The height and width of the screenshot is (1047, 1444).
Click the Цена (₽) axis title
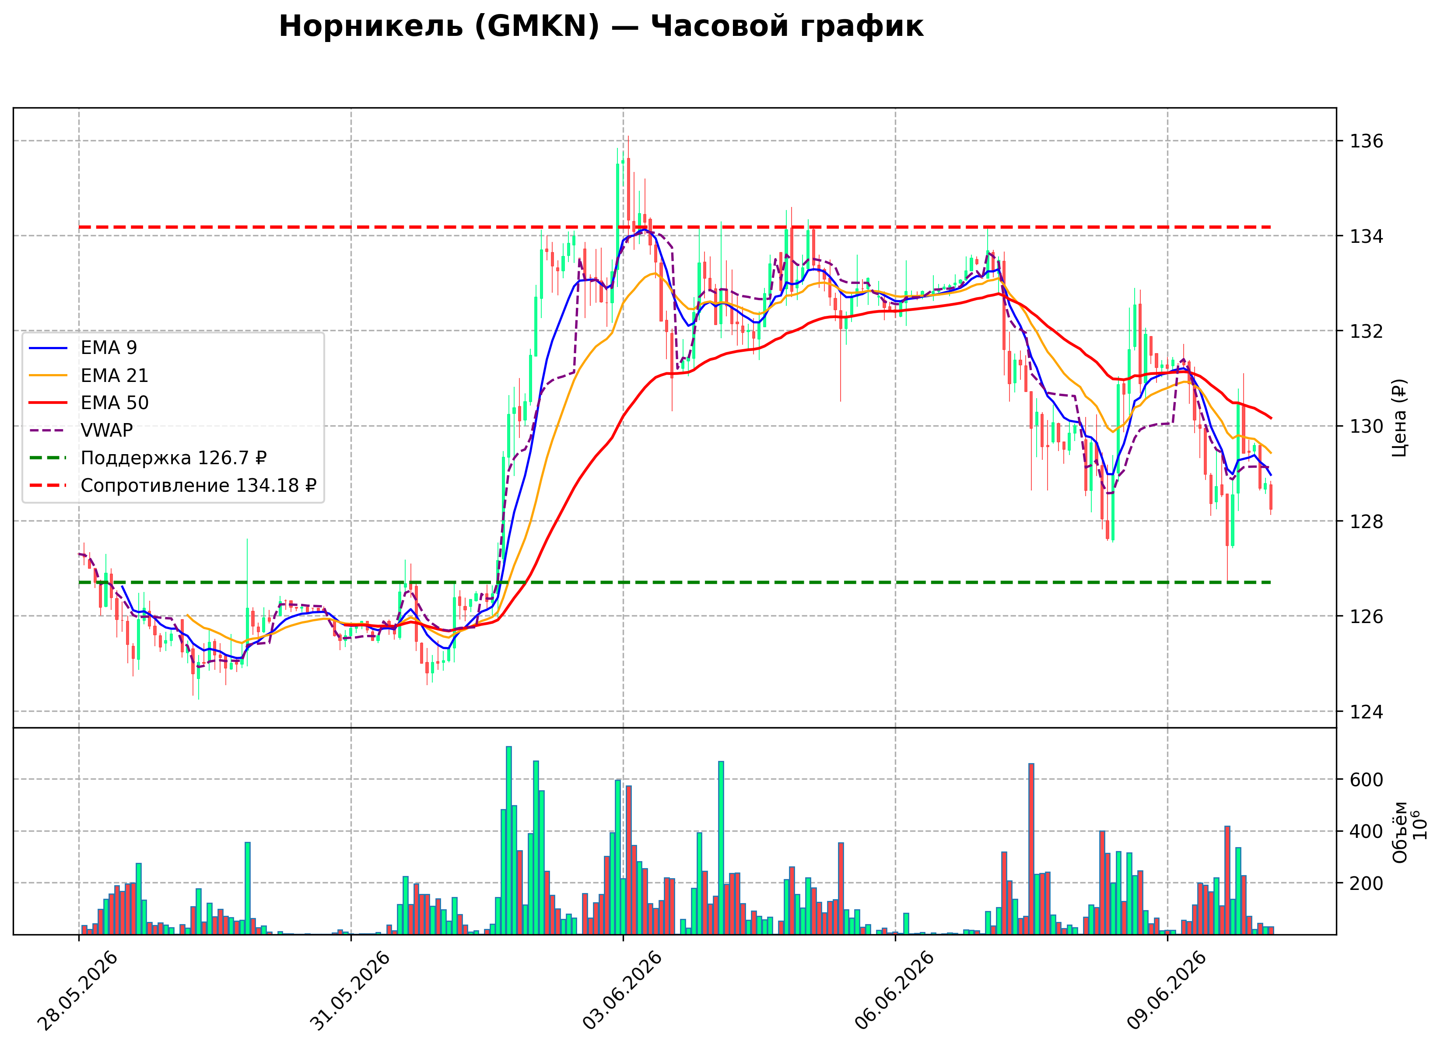tap(1400, 417)
